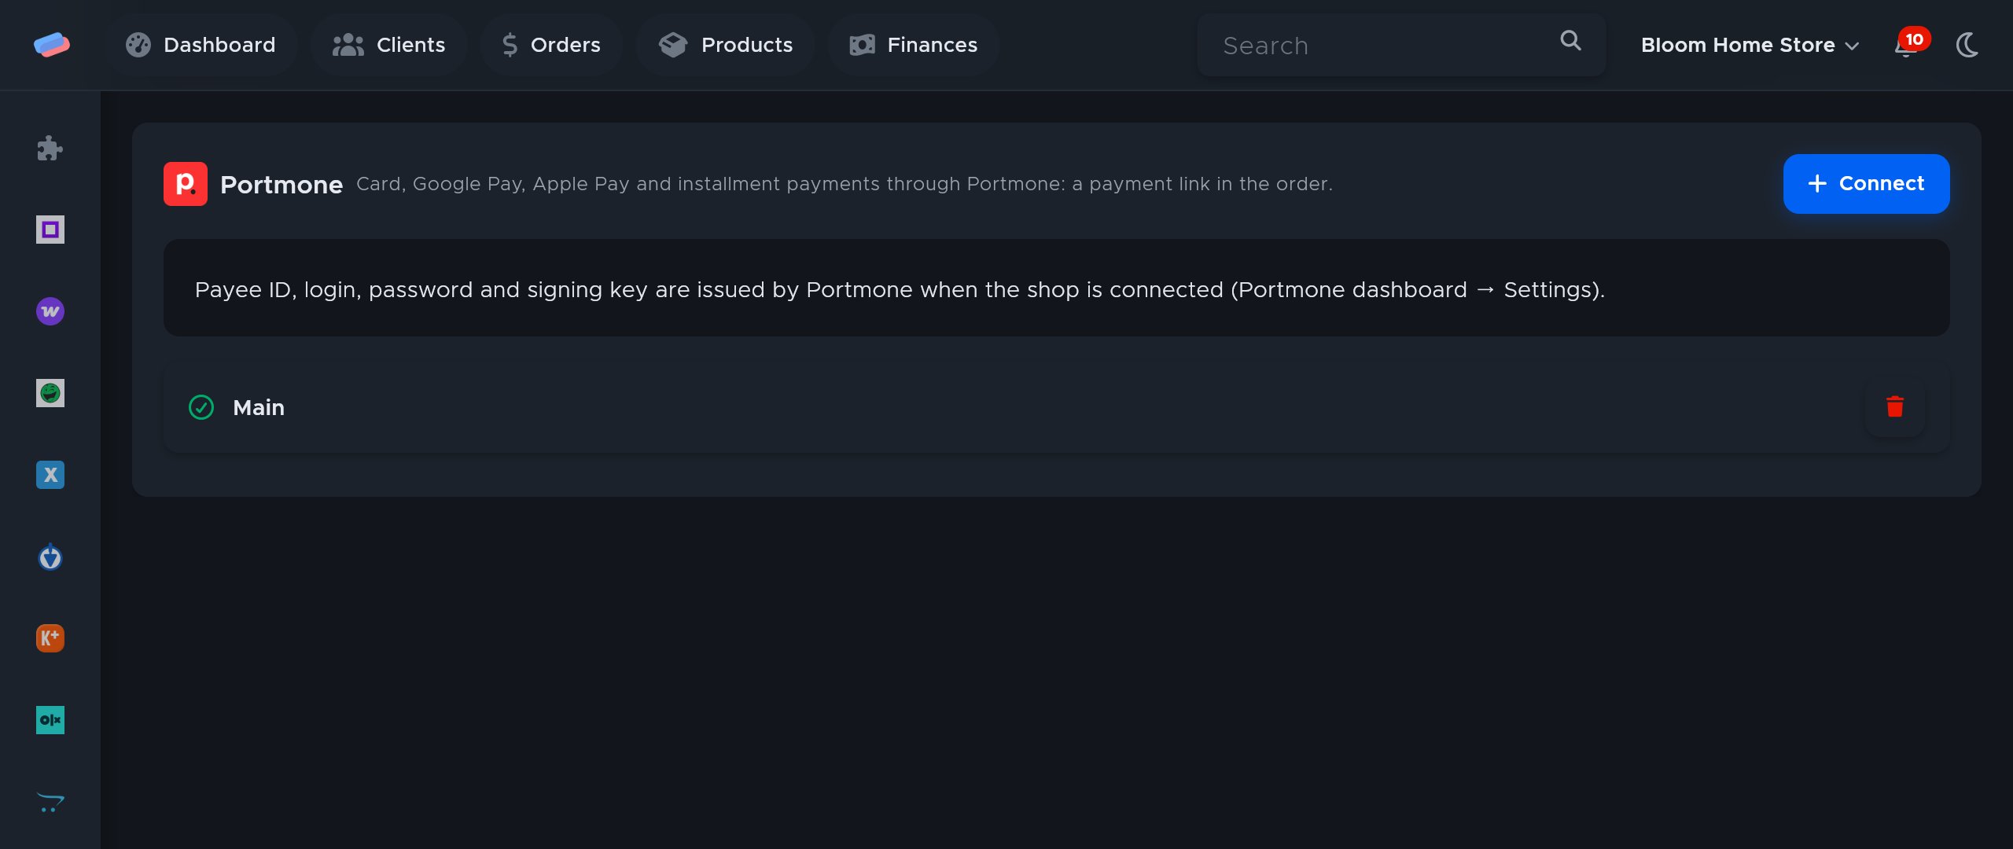Image resolution: width=2013 pixels, height=849 pixels.
Task: Open the shopping cart icon in sidebar
Action: click(50, 802)
